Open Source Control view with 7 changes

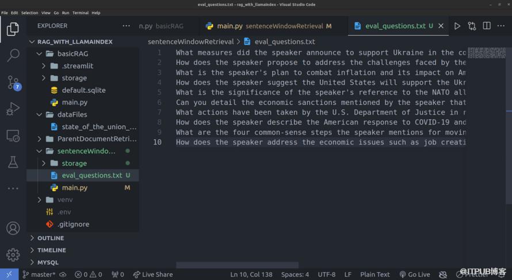coord(13,82)
